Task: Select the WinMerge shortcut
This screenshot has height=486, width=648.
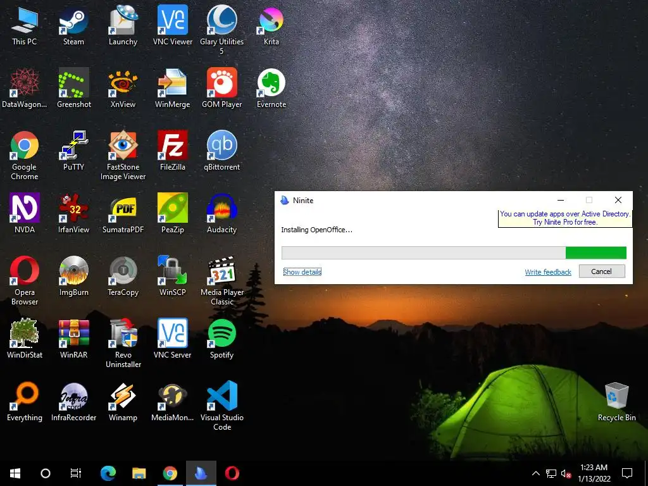Action: (172, 87)
